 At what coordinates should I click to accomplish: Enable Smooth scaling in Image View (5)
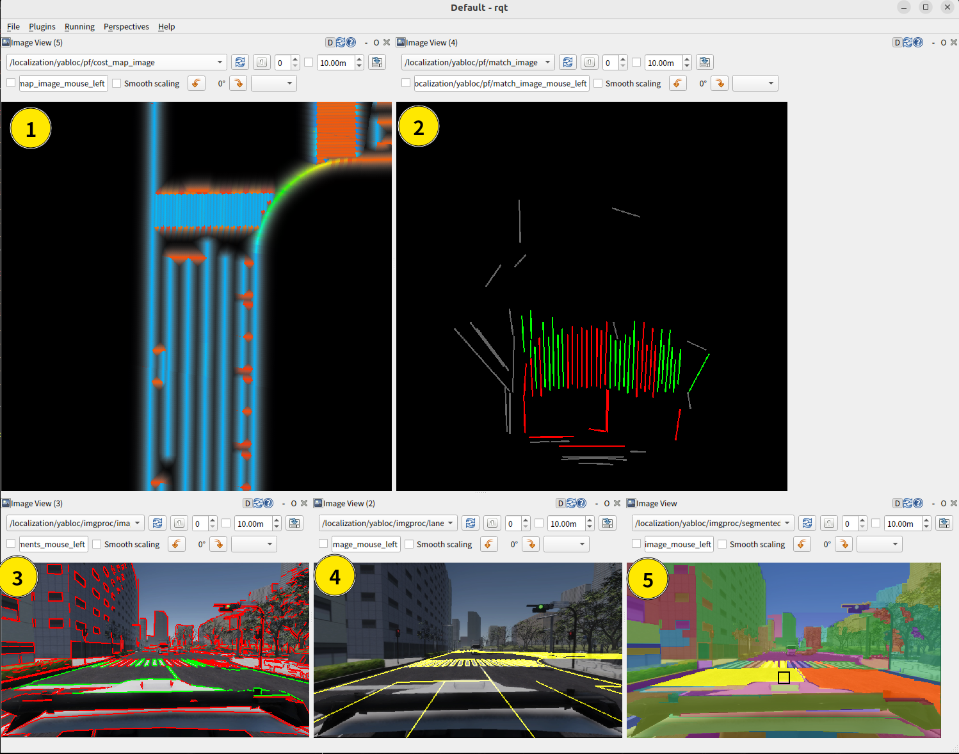point(117,83)
